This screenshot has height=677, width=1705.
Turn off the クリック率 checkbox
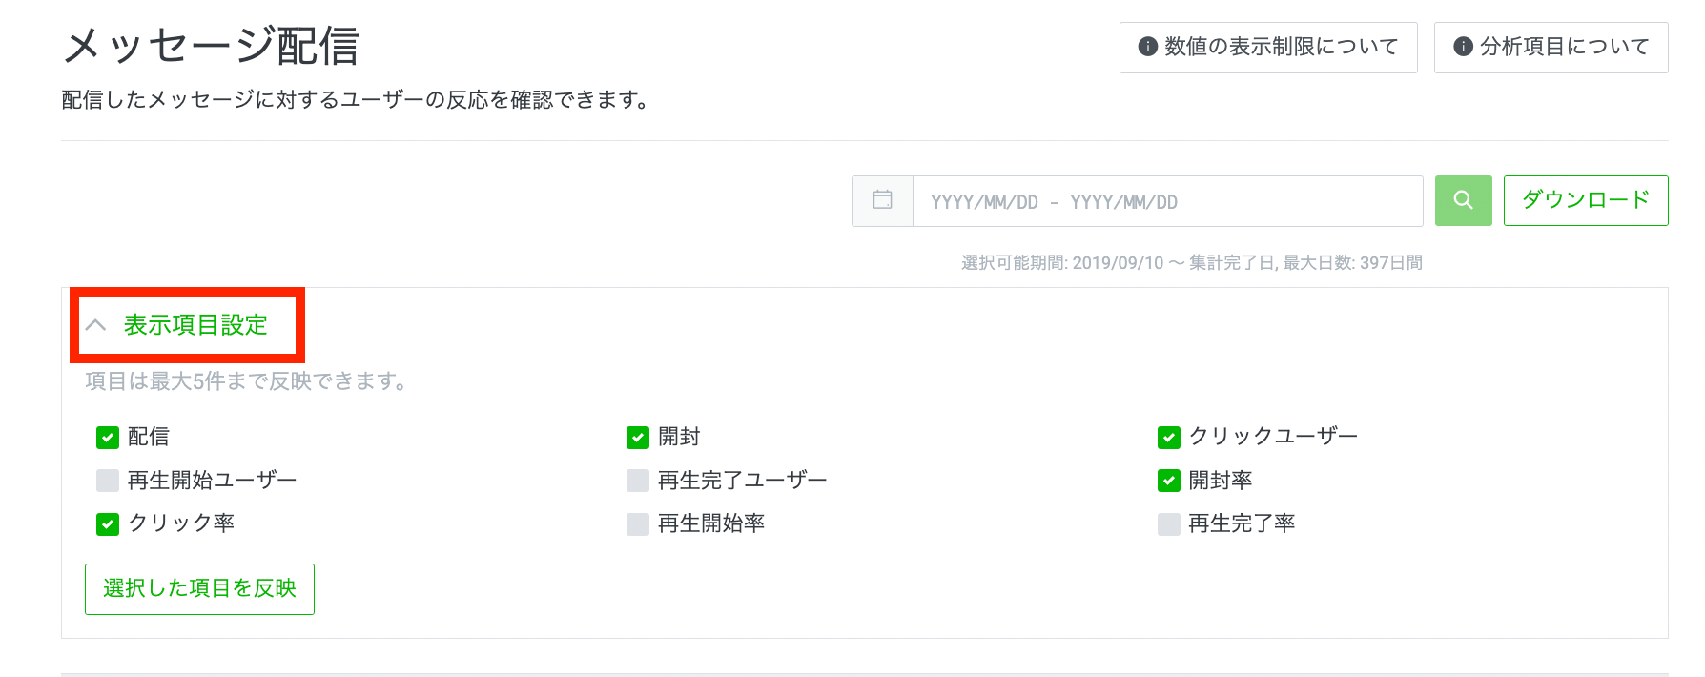pyautogui.click(x=108, y=523)
